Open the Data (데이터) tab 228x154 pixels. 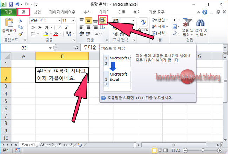click(105, 12)
